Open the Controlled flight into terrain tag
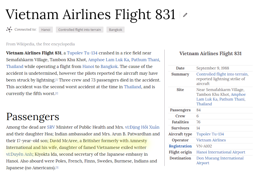This screenshot has height=176, width=256. (80, 30)
